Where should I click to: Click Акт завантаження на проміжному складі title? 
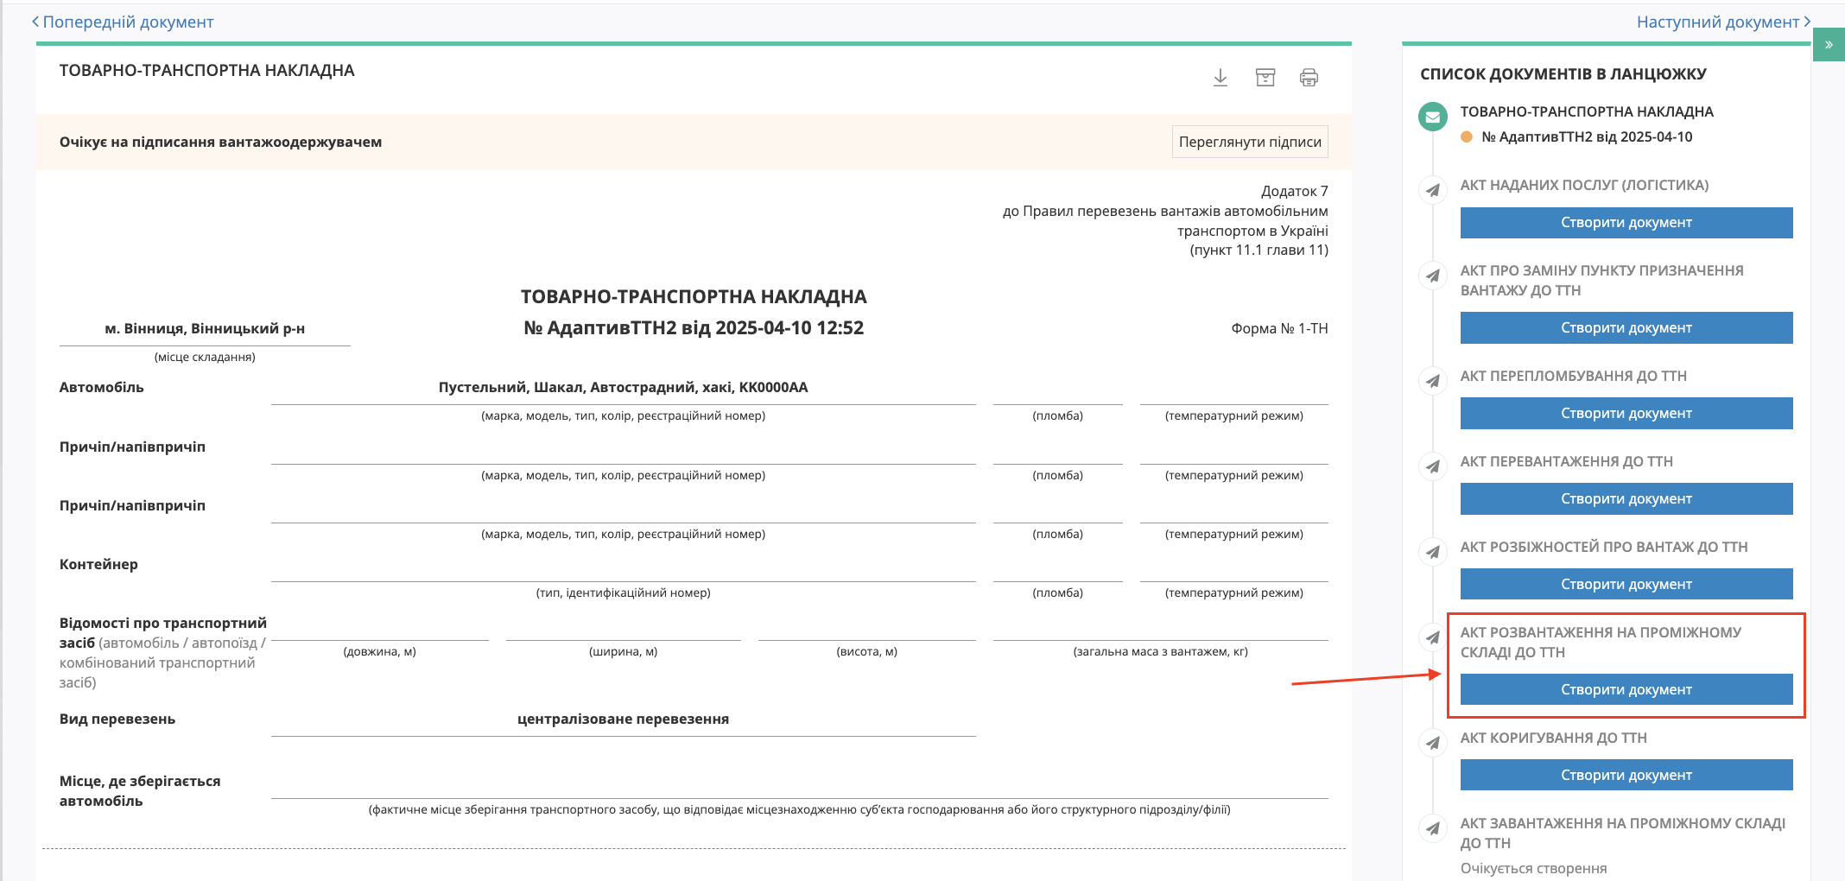(x=1622, y=833)
